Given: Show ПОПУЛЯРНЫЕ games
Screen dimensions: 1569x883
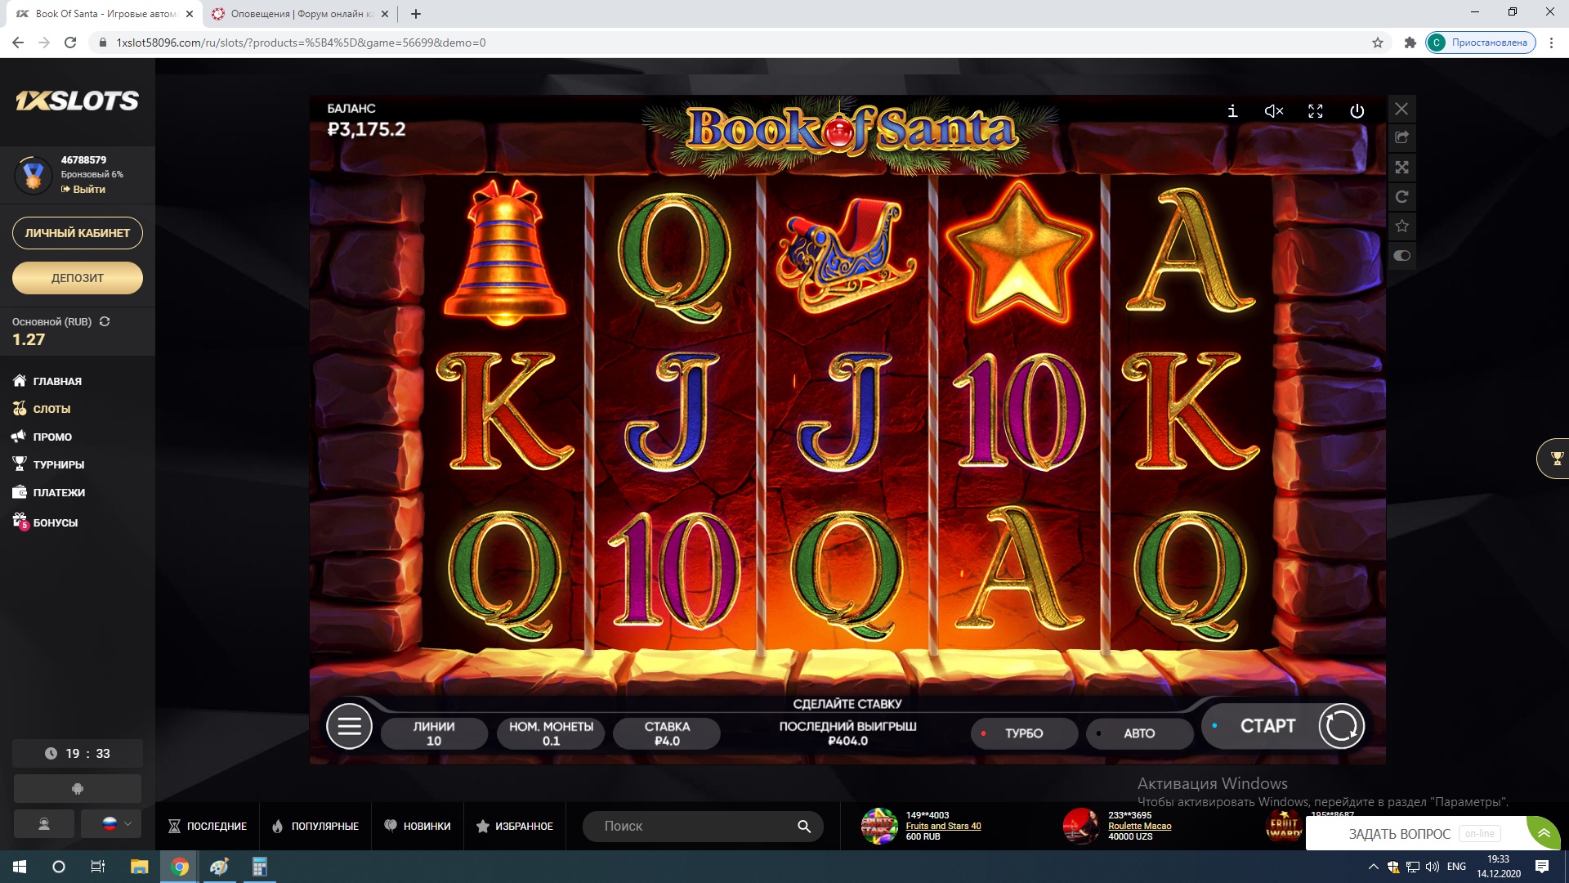Looking at the screenshot, I should click(315, 827).
